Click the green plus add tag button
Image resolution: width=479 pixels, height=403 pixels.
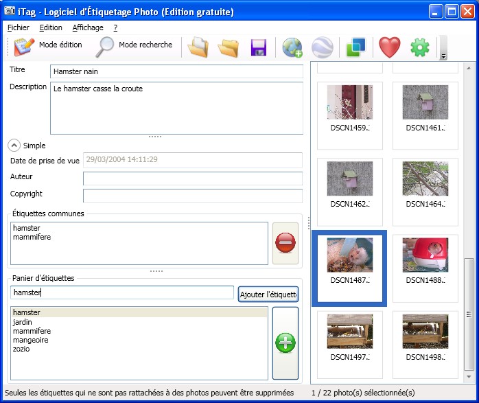pyautogui.click(x=285, y=343)
